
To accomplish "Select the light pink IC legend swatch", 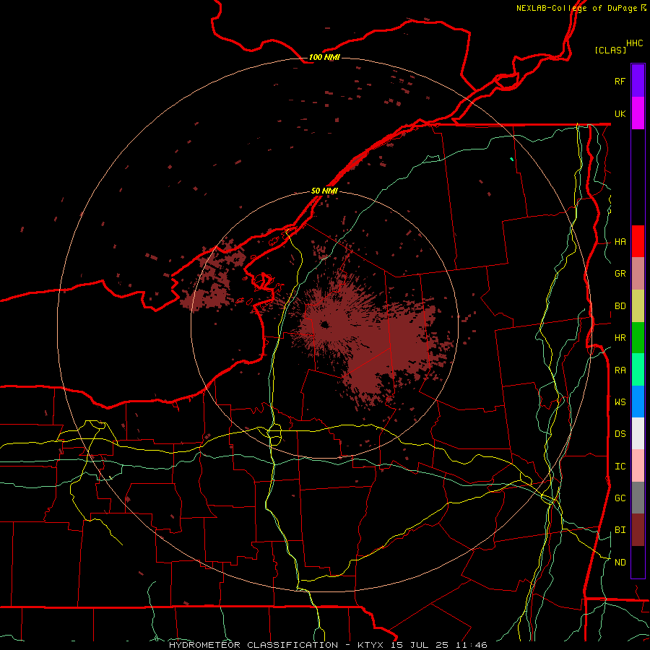I will point(638,466).
